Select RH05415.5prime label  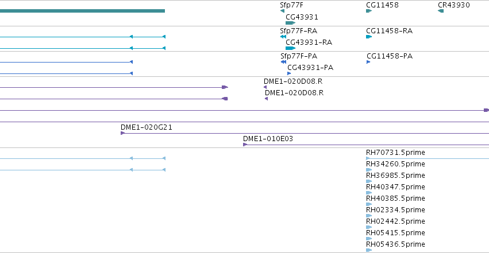click(x=395, y=233)
